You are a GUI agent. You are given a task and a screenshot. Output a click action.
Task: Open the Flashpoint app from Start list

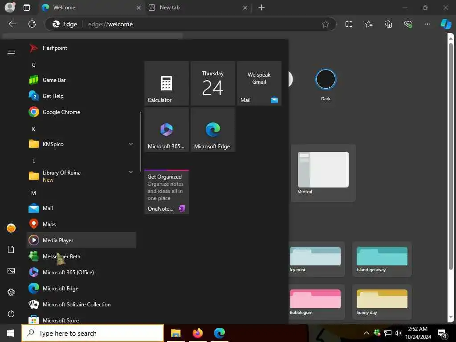(81, 48)
